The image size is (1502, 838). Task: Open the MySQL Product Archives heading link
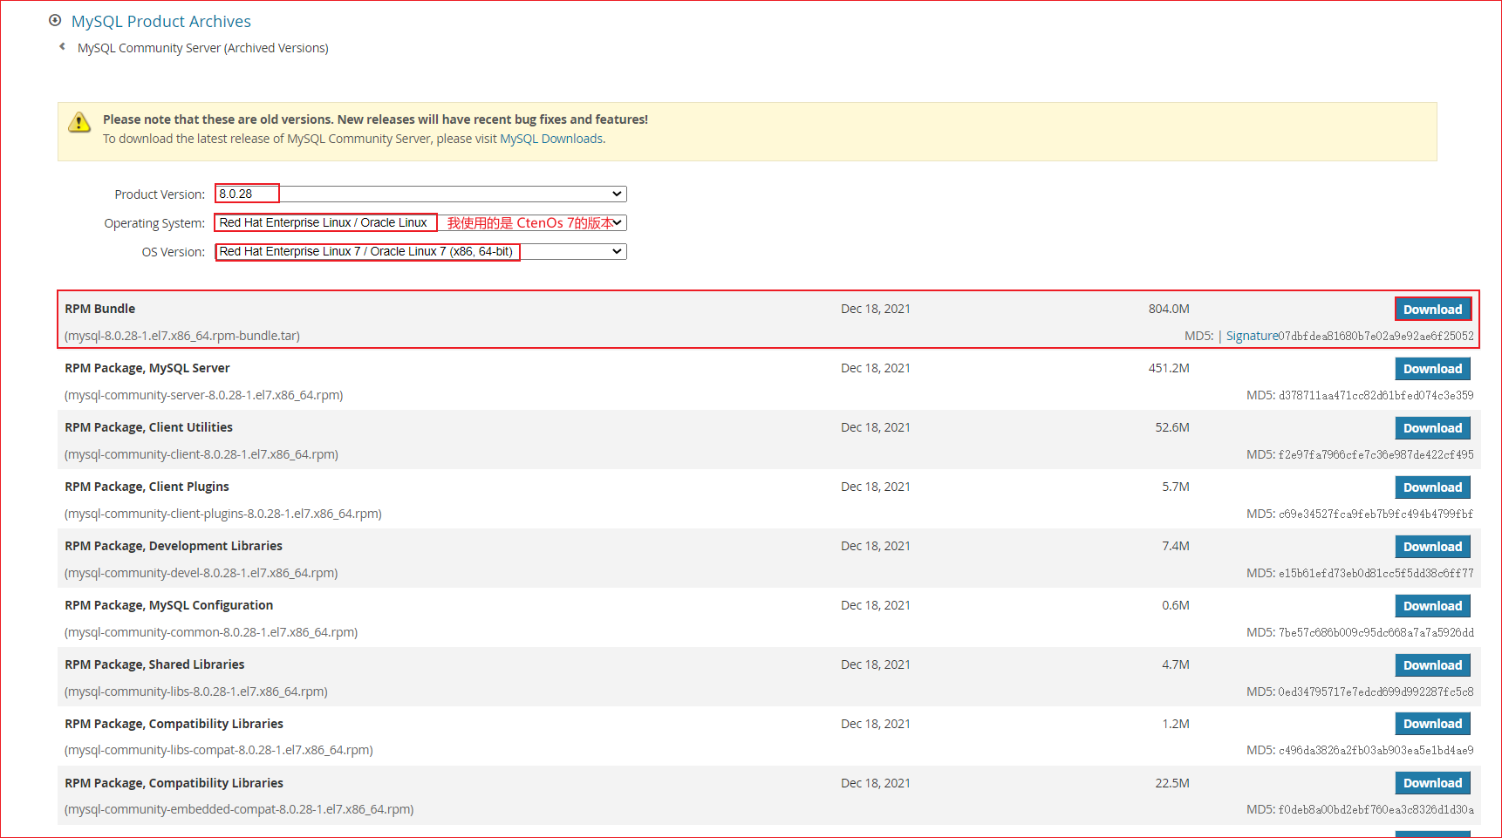[x=161, y=21]
